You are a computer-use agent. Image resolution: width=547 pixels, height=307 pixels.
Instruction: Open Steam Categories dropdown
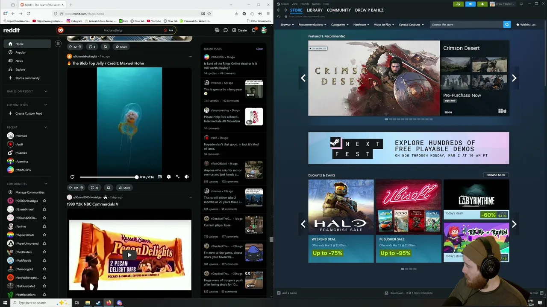[340, 25]
